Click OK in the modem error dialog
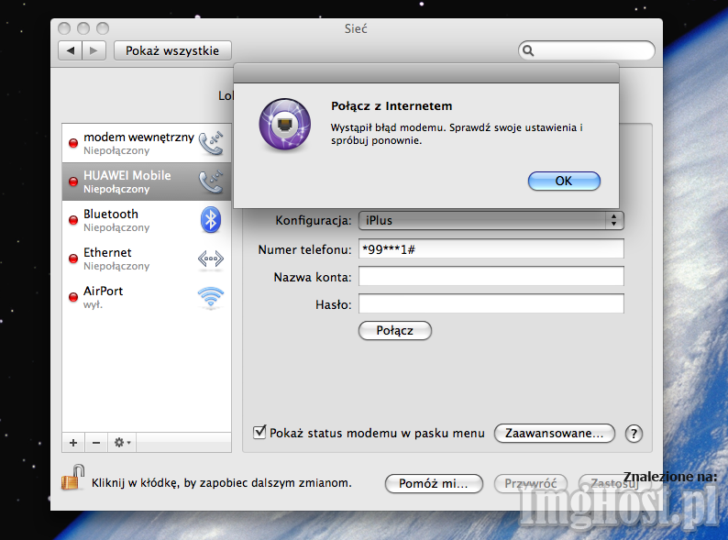The image size is (728, 540). tap(564, 182)
